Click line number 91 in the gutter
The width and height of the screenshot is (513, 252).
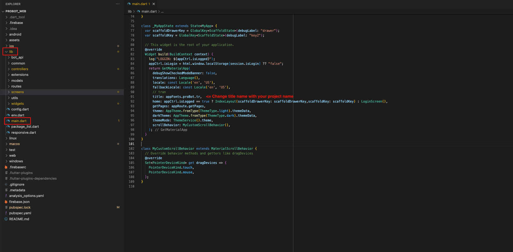click(132, 97)
